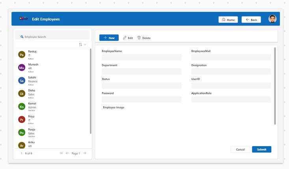The width and height of the screenshot is (289, 169).
Task: Click the form panel scrollbar
Action: coord(275,86)
